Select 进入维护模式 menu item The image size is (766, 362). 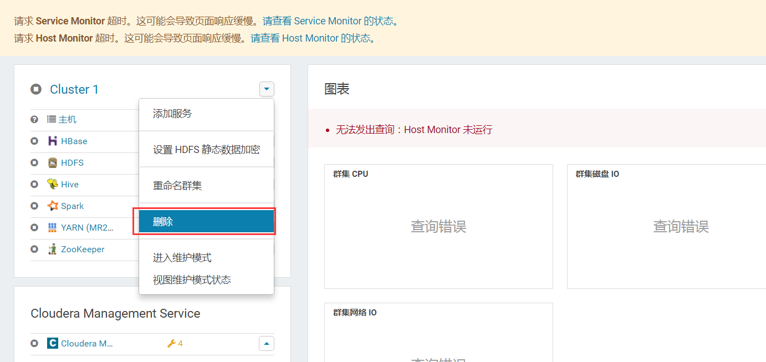coord(206,258)
